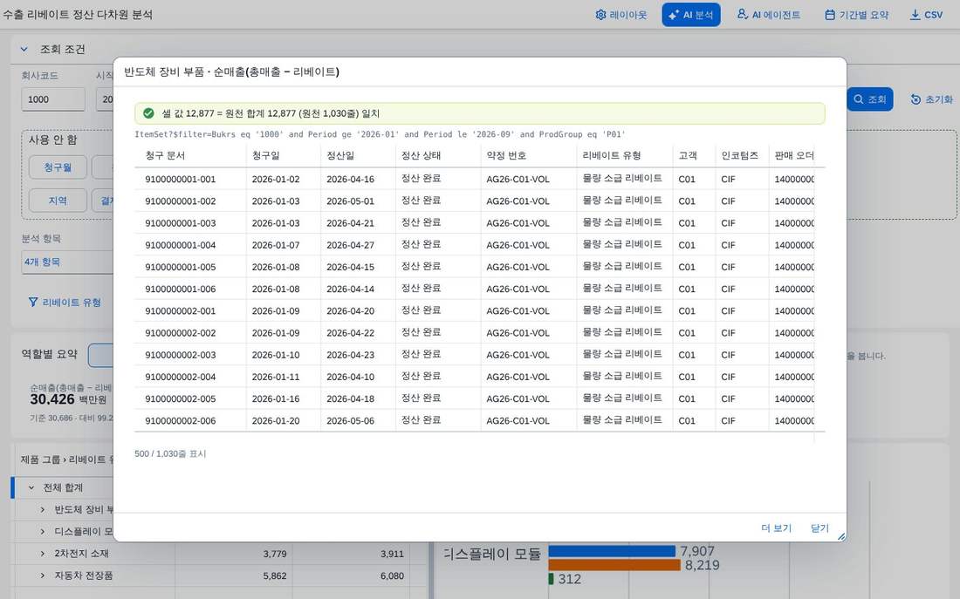Viewport: 960px width, 599px height.
Task: Download data with the CSV button
Action: point(926,15)
